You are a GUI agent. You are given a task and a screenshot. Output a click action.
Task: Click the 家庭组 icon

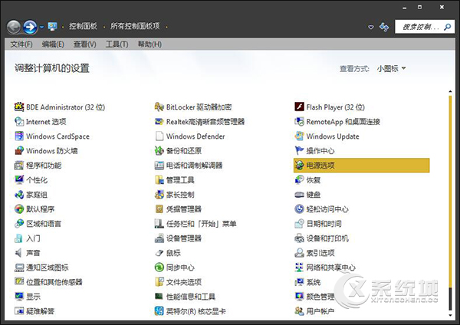[19, 195]
